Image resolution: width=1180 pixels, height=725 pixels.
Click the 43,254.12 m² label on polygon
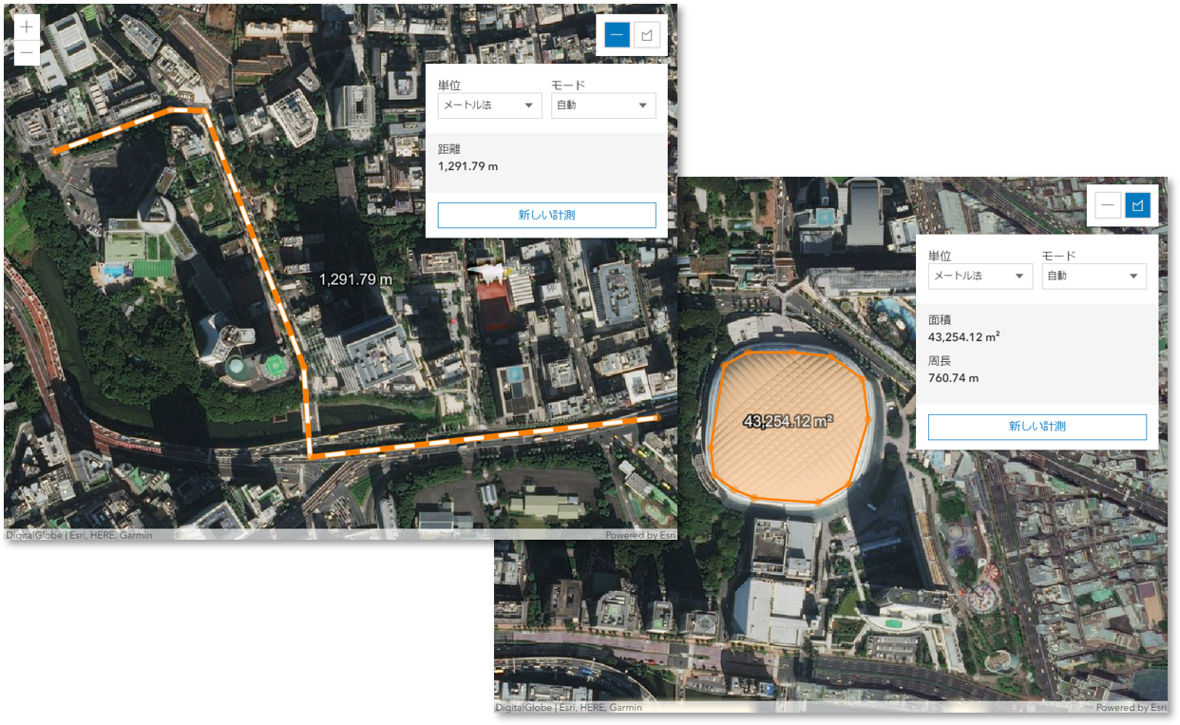pyautogui.click(x=789, y=421)
